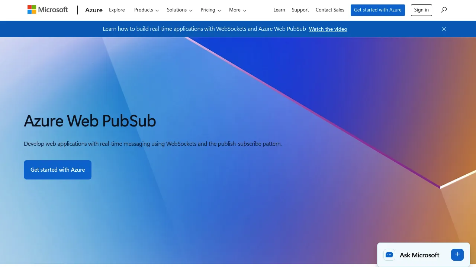This screenshot has height=267, width=476.
Task: Start new chat with plus button
Action: point(457,254)
